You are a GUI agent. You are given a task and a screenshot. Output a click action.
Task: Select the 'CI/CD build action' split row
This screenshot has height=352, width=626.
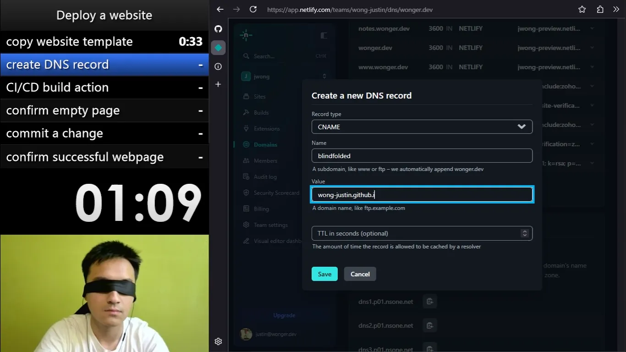[x=104, y=88]
